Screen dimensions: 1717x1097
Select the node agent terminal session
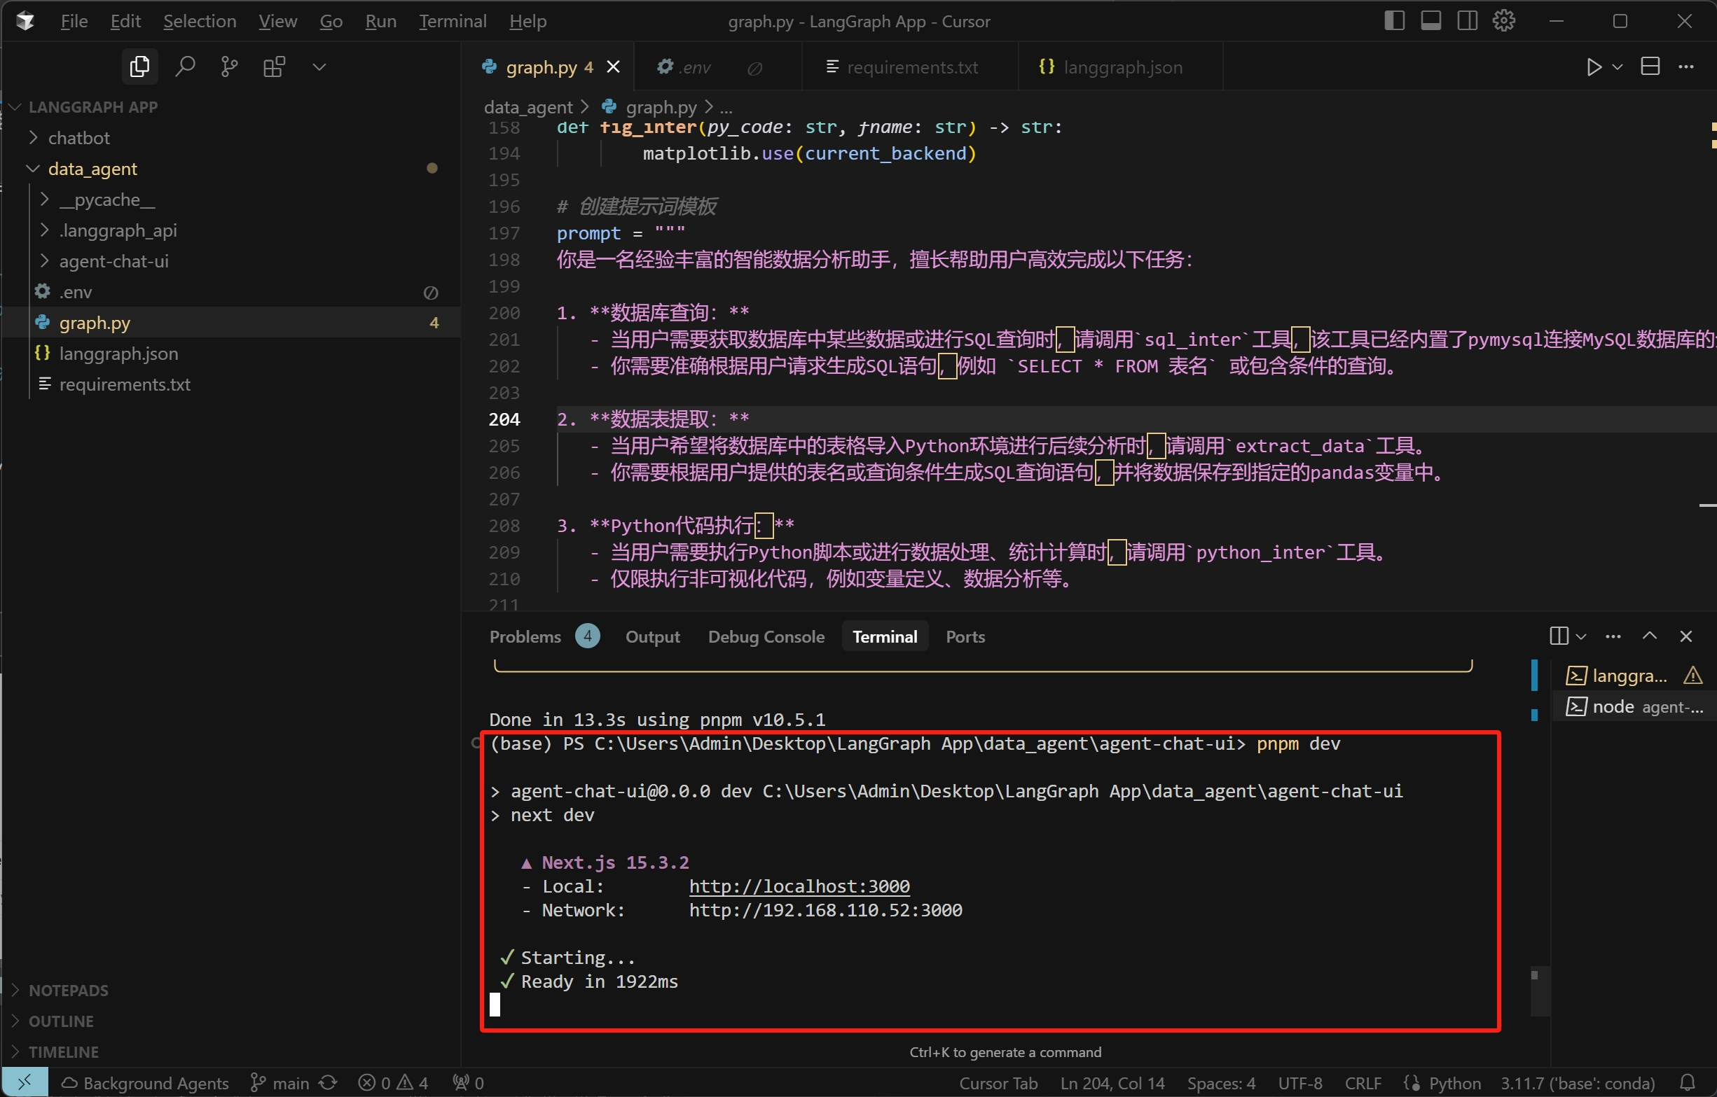[1634, 706]
